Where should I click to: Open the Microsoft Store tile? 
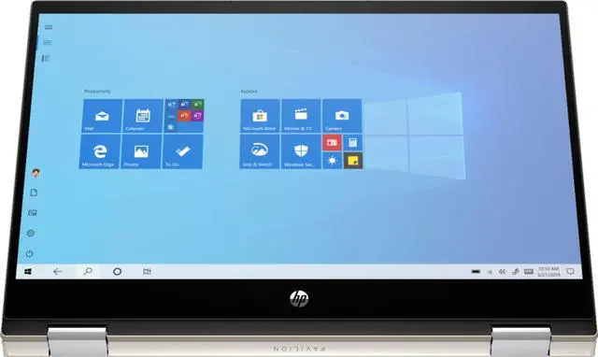tap(260, 116)
